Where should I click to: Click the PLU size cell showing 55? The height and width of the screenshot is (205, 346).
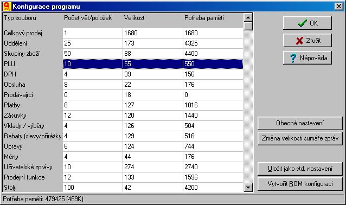153,64
